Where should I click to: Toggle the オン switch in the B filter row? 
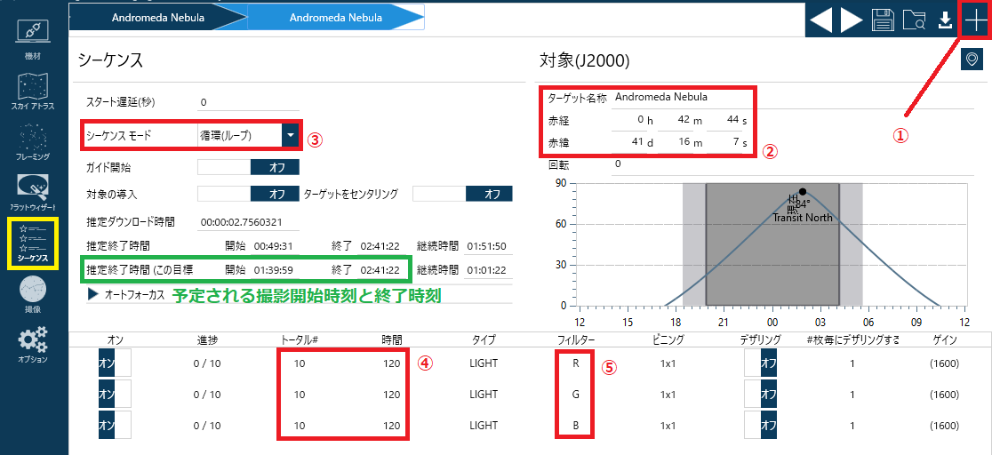(x=115, y=425)
